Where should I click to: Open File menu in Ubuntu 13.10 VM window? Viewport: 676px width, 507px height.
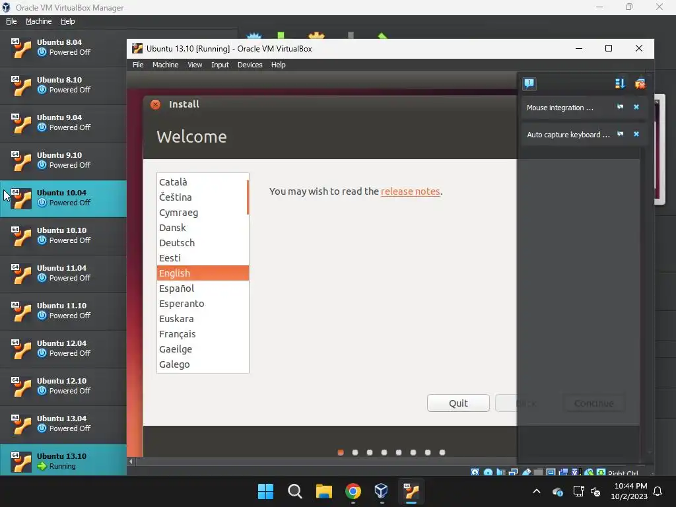tap(138, 65)
